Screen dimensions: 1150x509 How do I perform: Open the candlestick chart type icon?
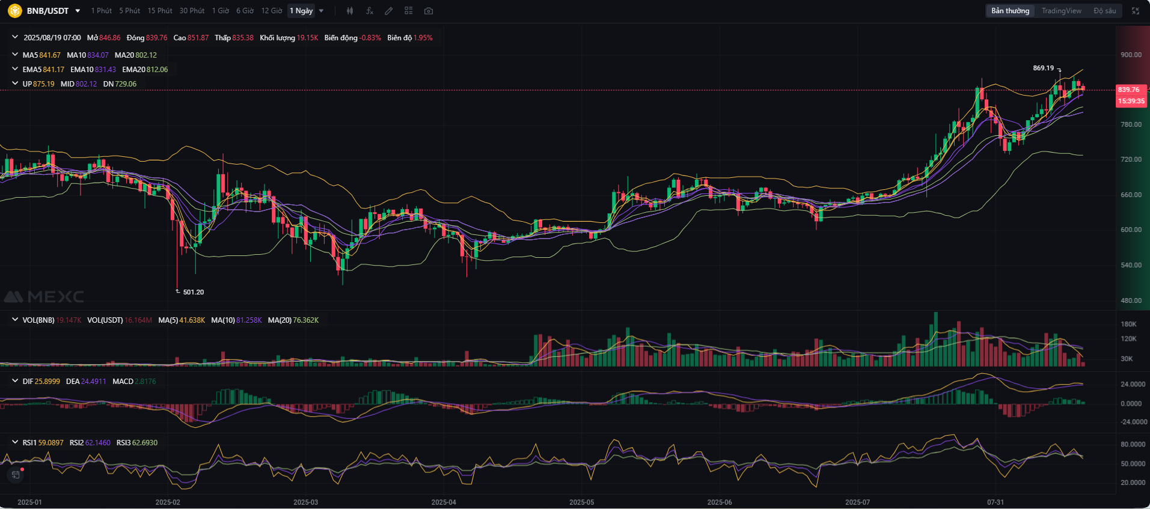tap(350, 11)
